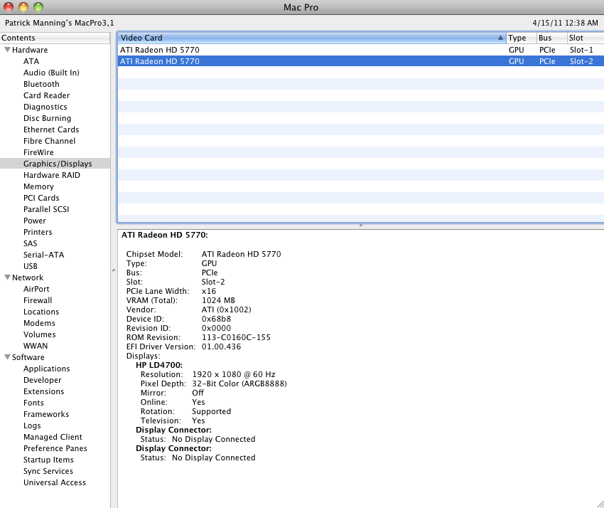Screen dimensions: 604x508
Task: Collapse the Network section triangle
Action: coord(7,277)
